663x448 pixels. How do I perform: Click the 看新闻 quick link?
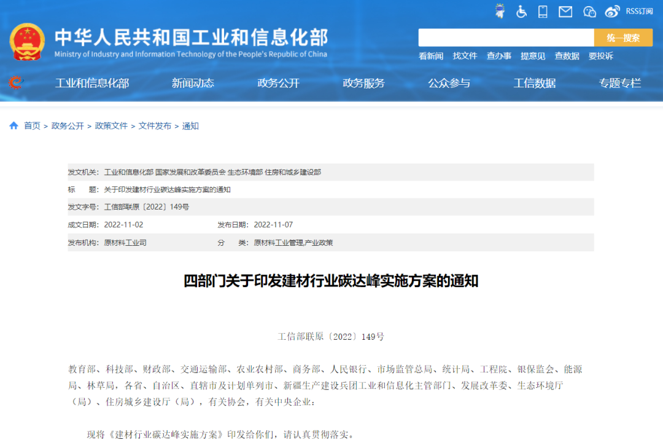pyautogui.click(x=431, y=56)
